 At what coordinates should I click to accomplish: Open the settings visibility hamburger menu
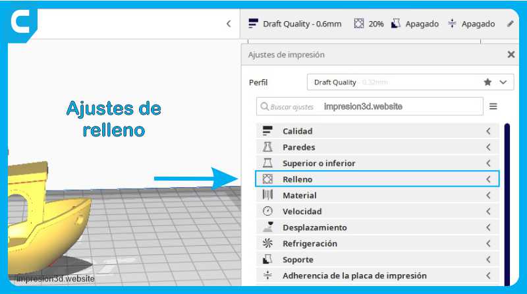tap(493, 107)
